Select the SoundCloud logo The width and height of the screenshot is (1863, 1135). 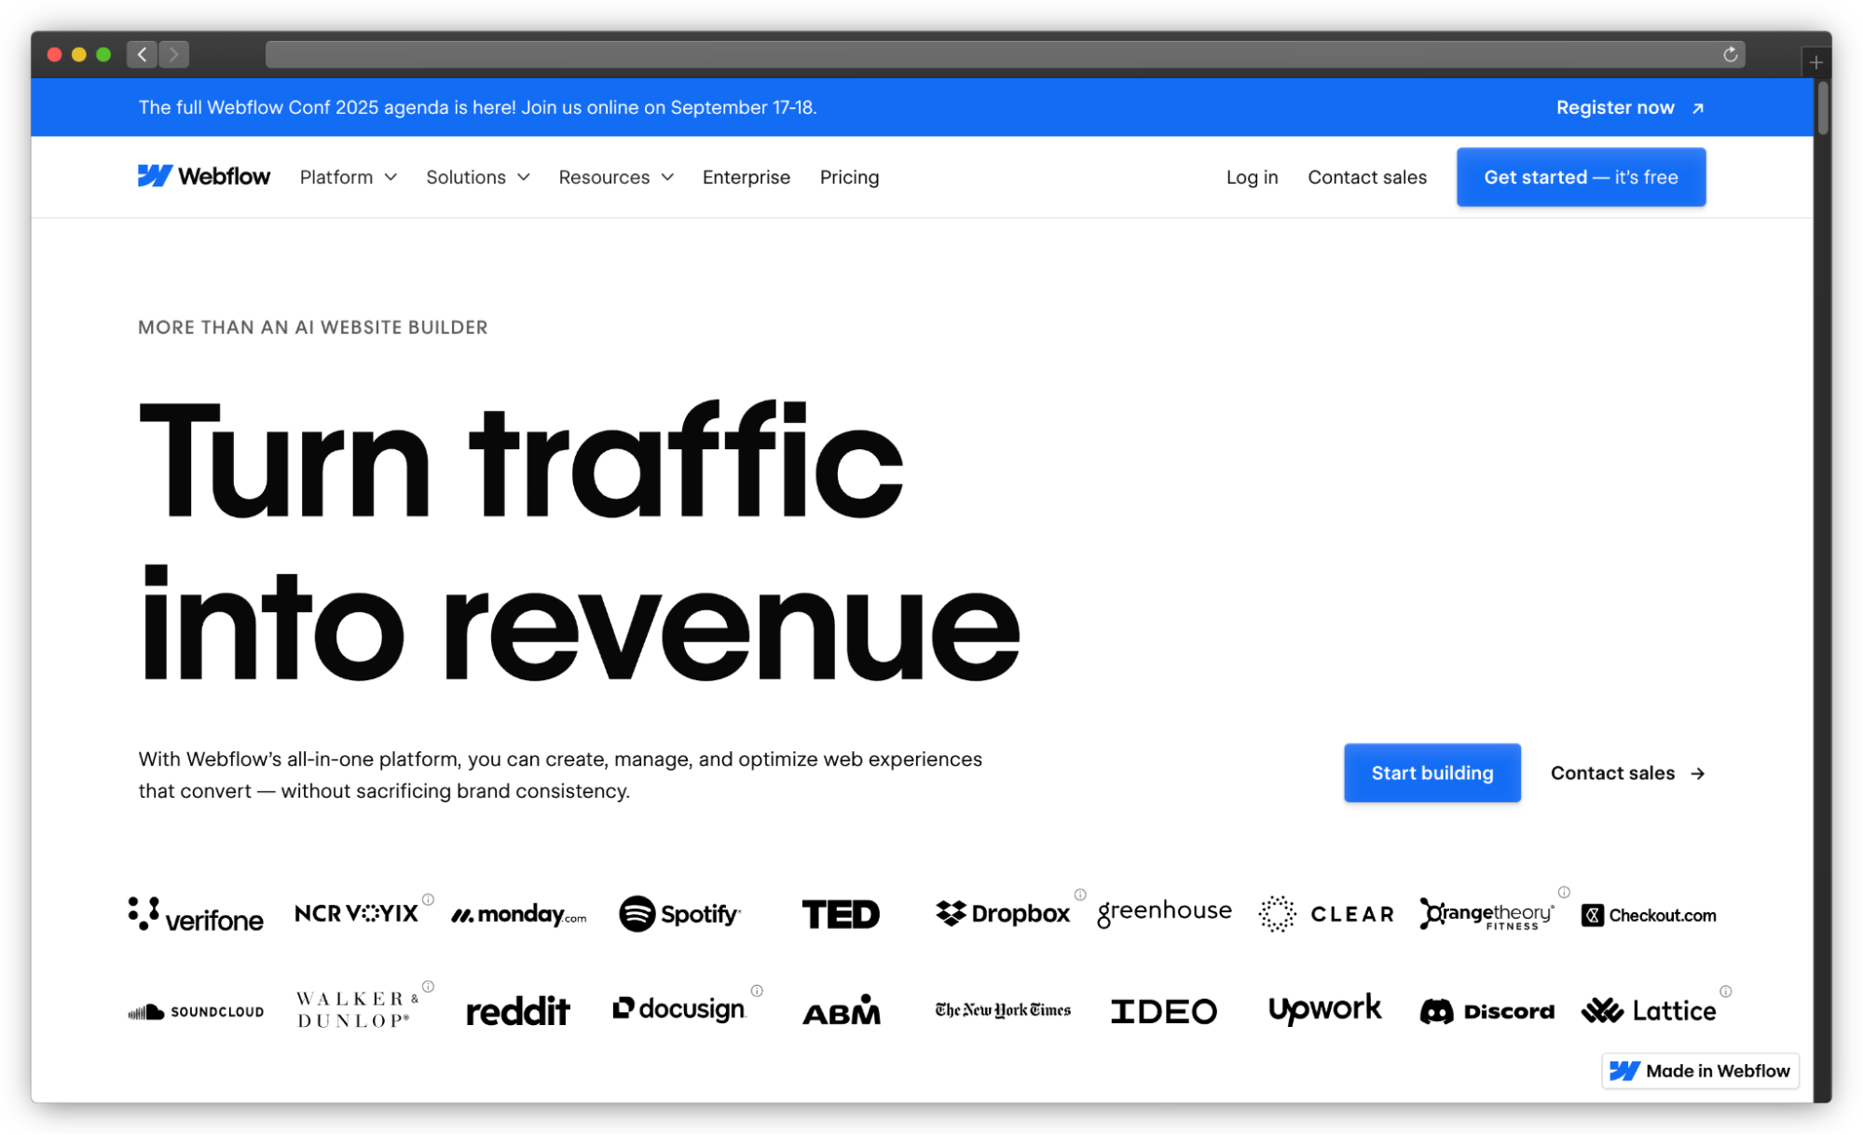195,1011
